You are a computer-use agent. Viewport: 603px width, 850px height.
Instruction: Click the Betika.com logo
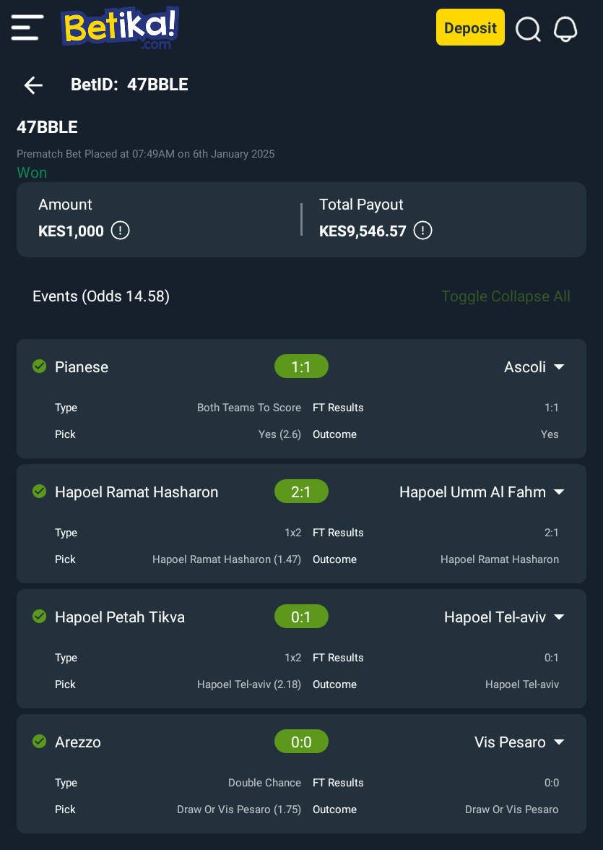pos(120,27)
